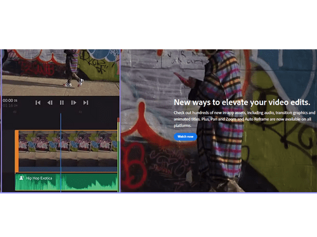Step back one frame
The image size is (317, 237).
click(50, 102)
